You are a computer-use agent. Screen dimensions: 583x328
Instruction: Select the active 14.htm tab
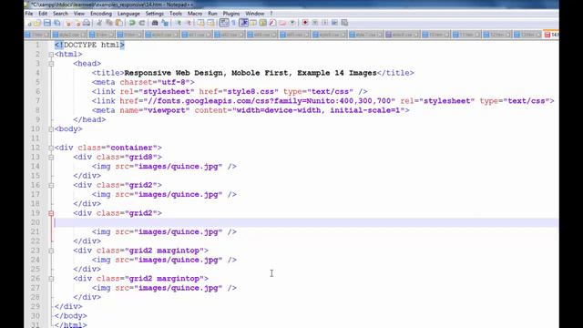(x=552, y=35)
